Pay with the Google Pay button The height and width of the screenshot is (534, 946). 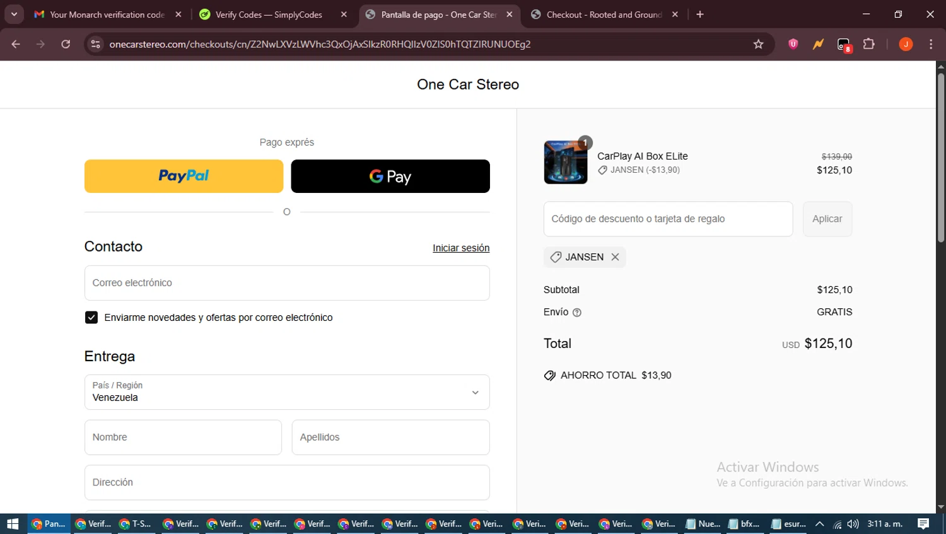point(390,176)
